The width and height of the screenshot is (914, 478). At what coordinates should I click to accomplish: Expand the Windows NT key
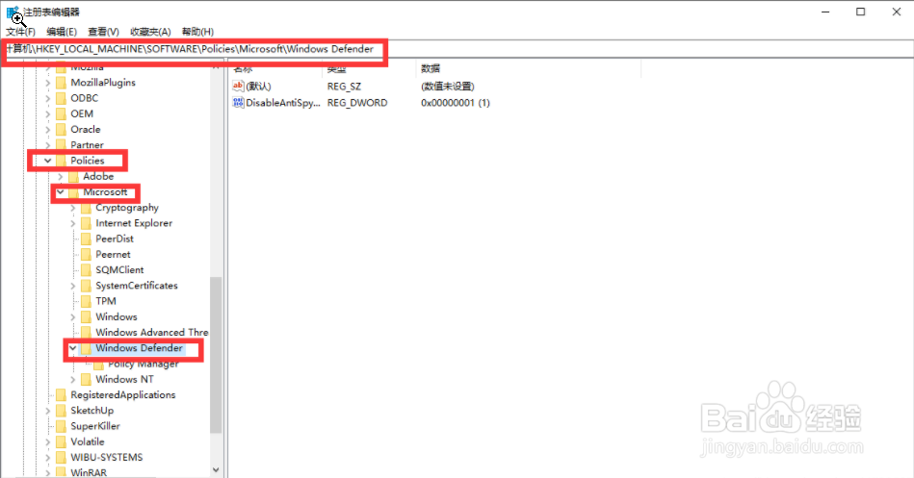point(73,380)
